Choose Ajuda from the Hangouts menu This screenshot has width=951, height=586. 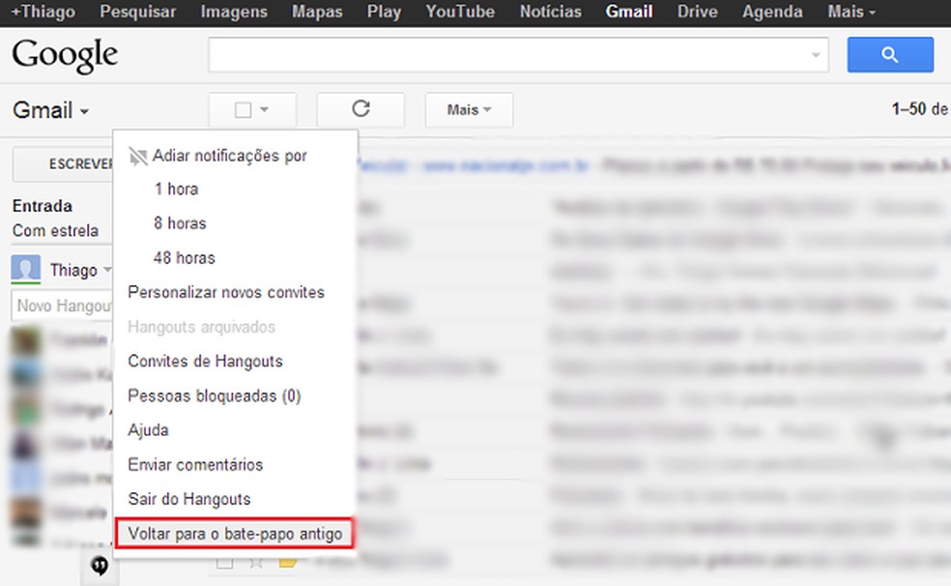pos(148,430)
